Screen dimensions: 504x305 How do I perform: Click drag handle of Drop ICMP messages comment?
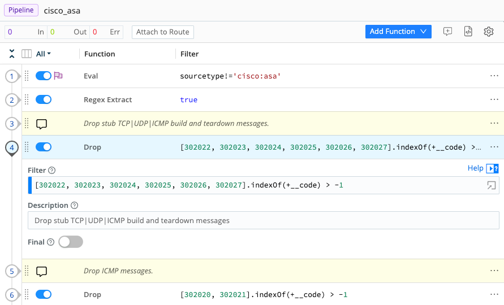[x=27, y=271]
